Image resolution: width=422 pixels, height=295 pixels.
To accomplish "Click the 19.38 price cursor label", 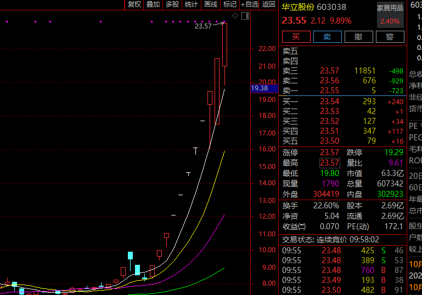I will click(264, 88).
